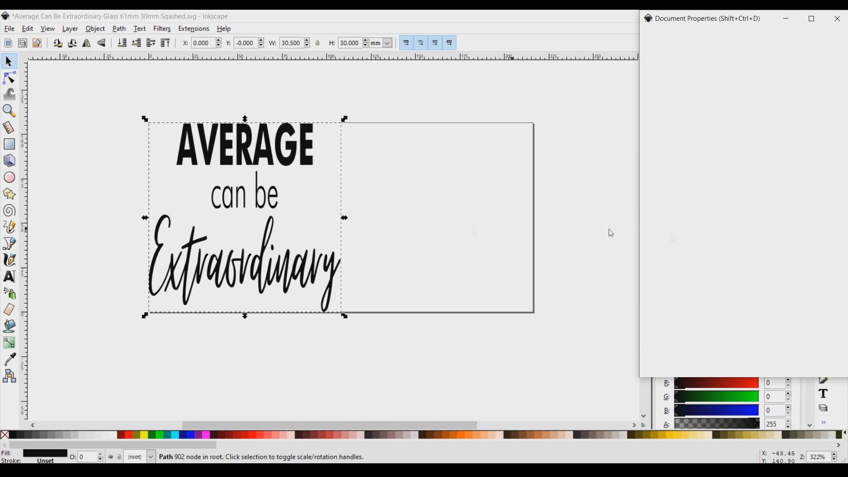The width and height of the screenshot is (848, 477).
Task: Toggle scale stroke width with object
Action: pyautogui.click(x=407, y=43)
